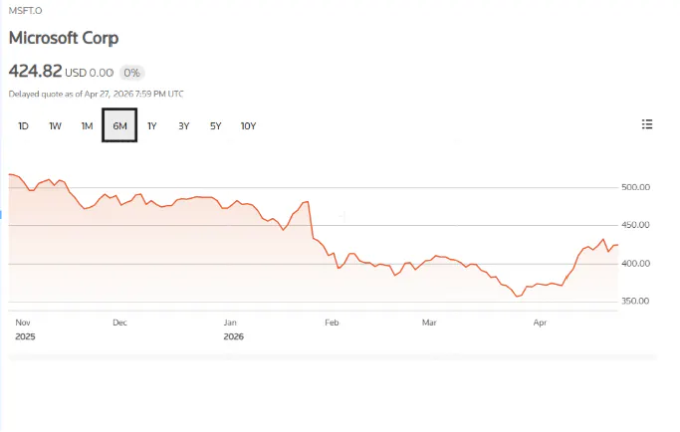Click the 350.00 y-axis label
Image resolution: width=680 pixels, height=432 pixels.
pyautogui.click(x=635, y=301)
